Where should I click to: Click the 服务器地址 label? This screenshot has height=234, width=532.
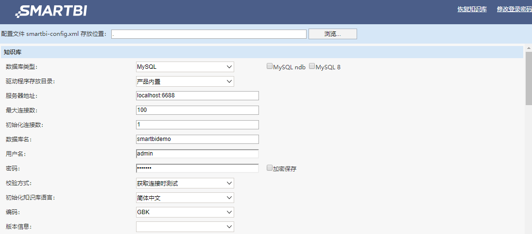click(21, 96)
